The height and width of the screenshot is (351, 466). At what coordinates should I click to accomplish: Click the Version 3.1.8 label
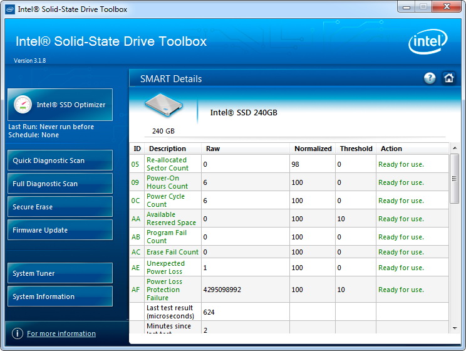pos(29,60)
